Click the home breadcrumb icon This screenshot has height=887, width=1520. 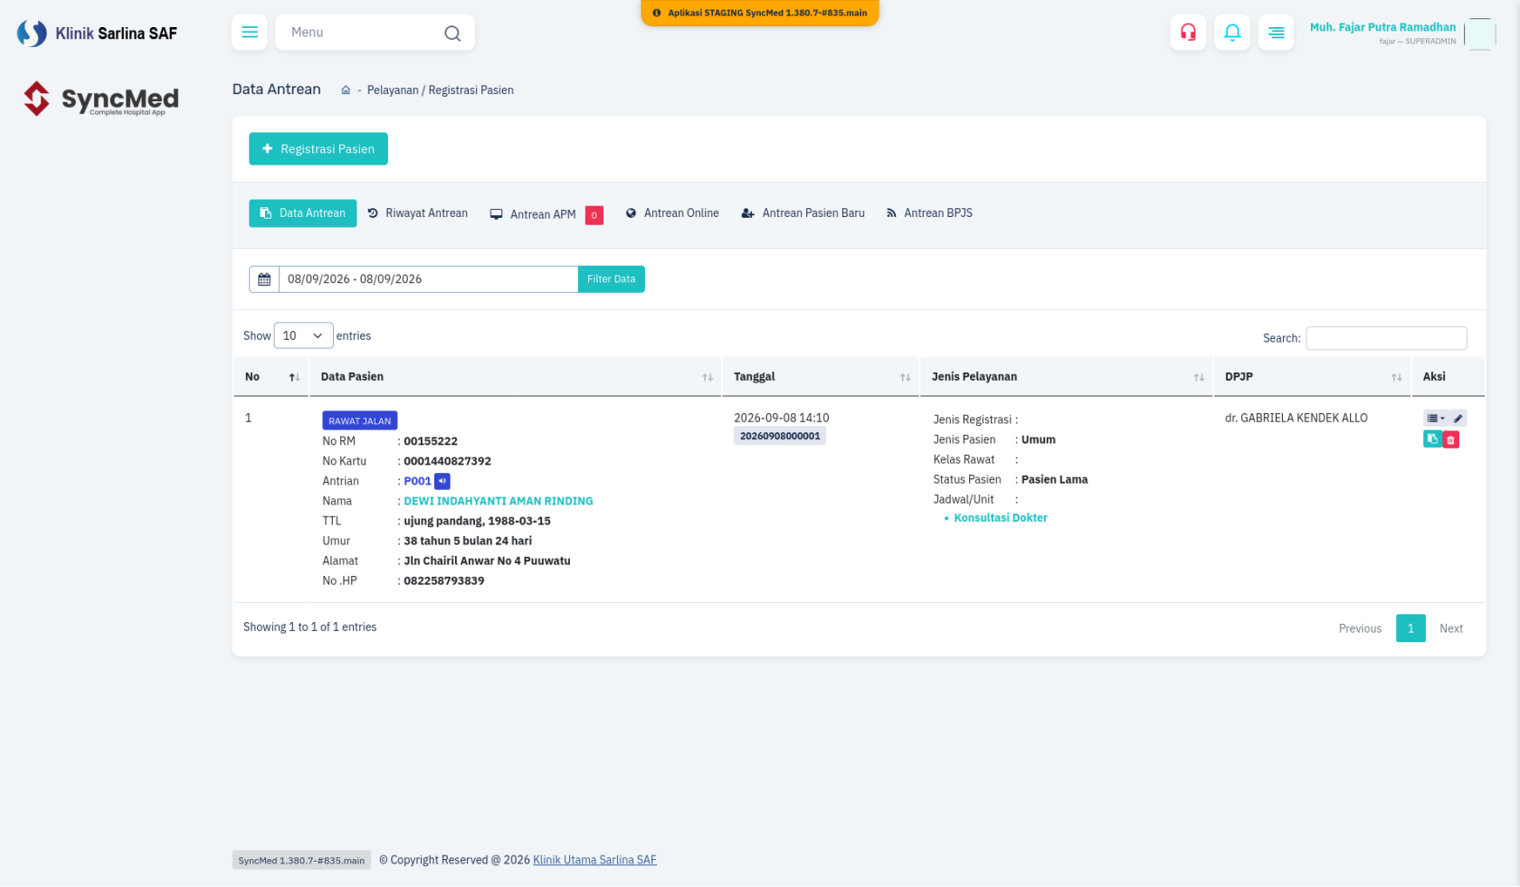346,90
